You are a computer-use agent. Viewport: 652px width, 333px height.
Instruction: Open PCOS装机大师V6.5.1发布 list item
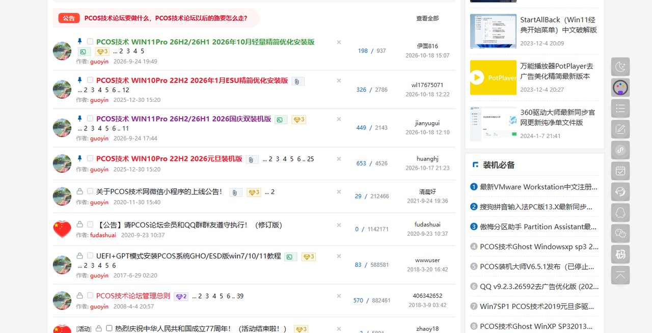(x=537, y=266)
